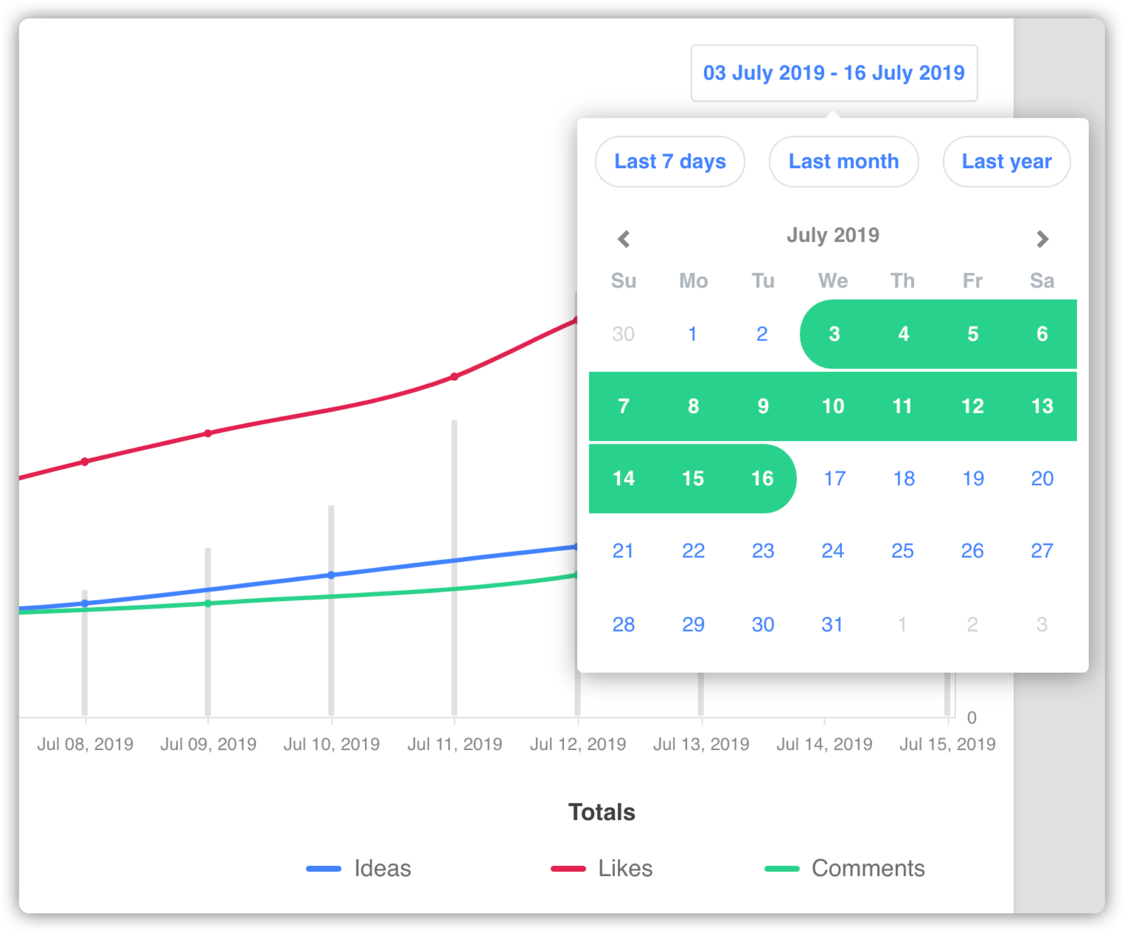Select July 19 in the calendar
Viewport: 1124px width, 933px height.
pyautogui.click(x=973, y=479)
